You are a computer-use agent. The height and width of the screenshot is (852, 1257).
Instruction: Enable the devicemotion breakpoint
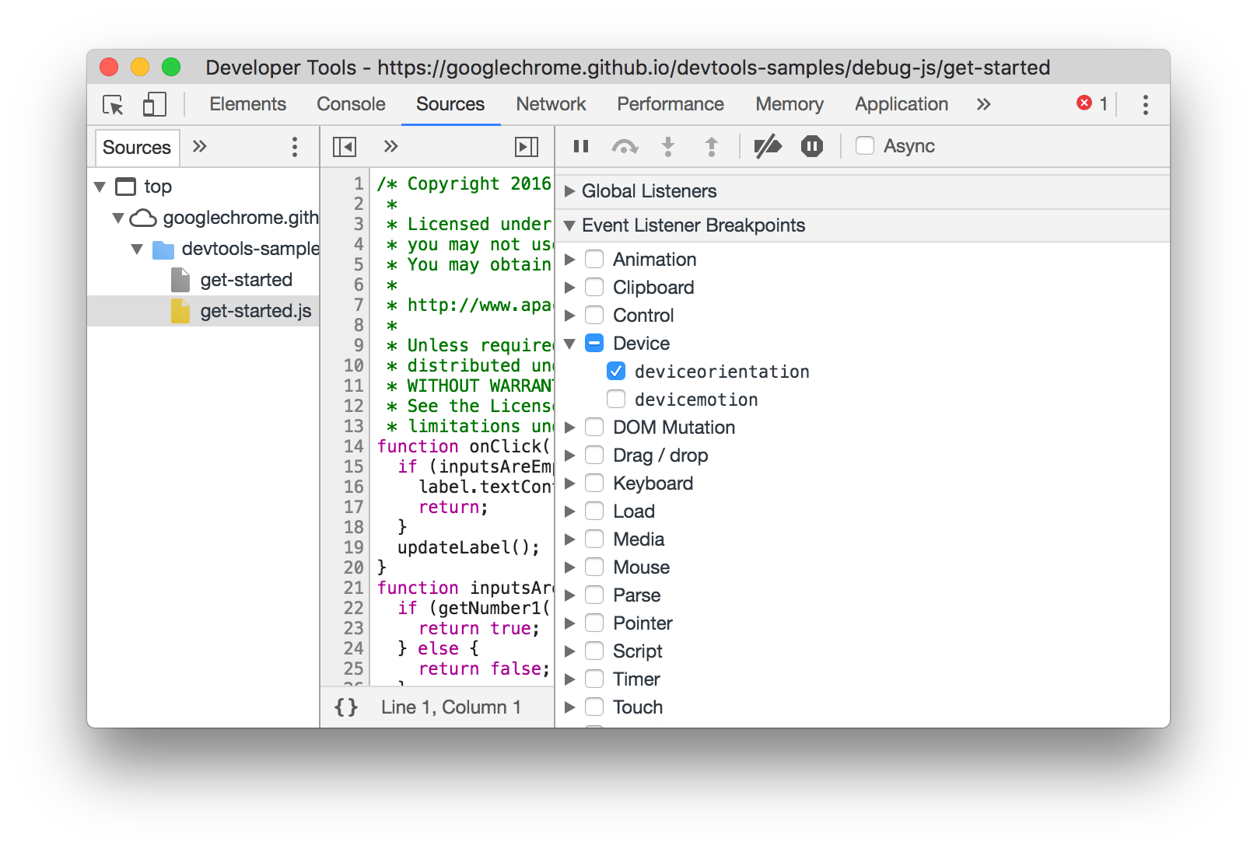615,399
